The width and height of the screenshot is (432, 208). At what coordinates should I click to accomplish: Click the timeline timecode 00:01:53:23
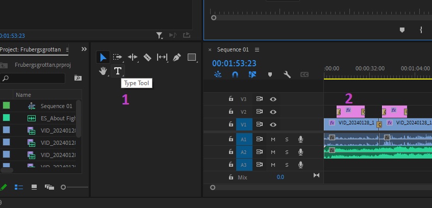coord(234,63)
